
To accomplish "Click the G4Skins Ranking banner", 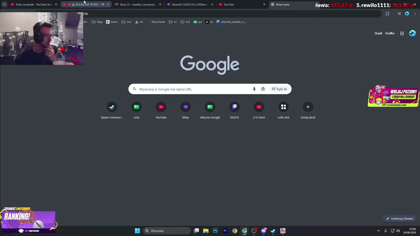I will (x=29, y=220).
